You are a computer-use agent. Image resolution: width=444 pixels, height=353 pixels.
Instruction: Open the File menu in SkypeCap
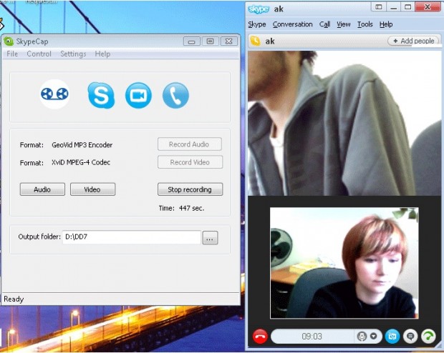click(x=12, y=54)
